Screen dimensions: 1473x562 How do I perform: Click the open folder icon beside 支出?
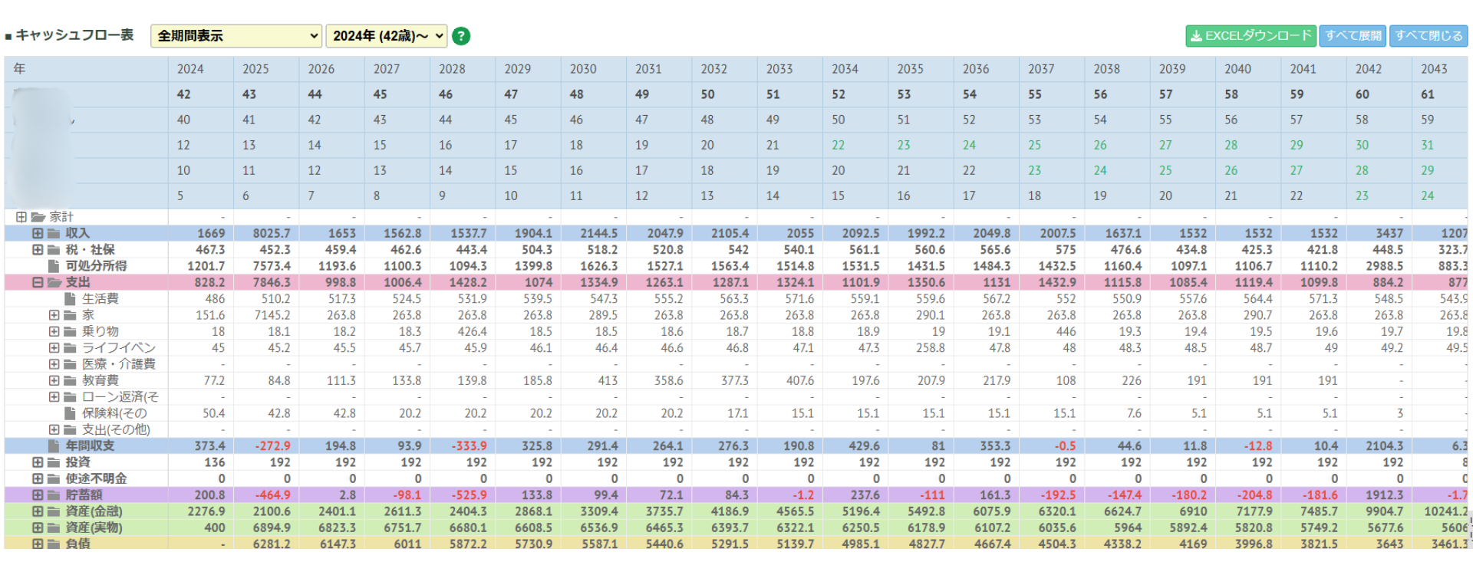(x=54, y=282)
